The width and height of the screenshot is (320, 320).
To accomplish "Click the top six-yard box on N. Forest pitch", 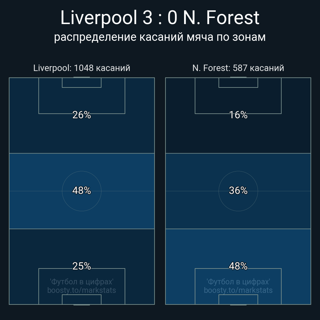I will pos(238,83).
